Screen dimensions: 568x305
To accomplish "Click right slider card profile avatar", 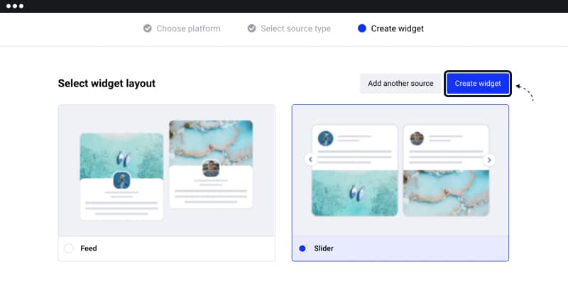I will (417, 138).
